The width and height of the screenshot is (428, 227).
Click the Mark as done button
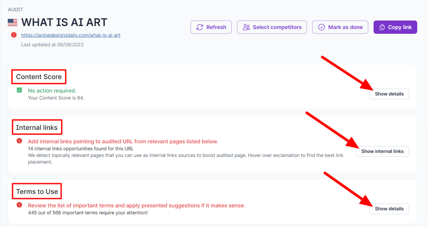pyautogui.click(x=340, y=27)
